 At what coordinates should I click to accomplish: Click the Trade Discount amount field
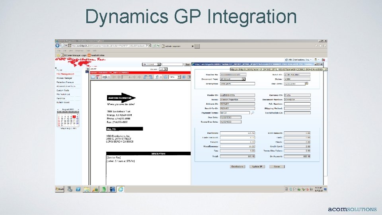point(237,137)
